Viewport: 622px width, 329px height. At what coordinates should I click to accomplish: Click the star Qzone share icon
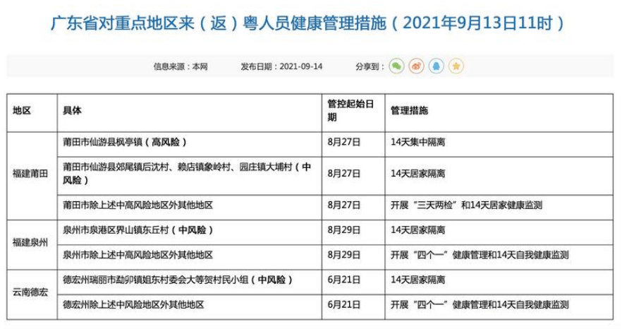456,66
